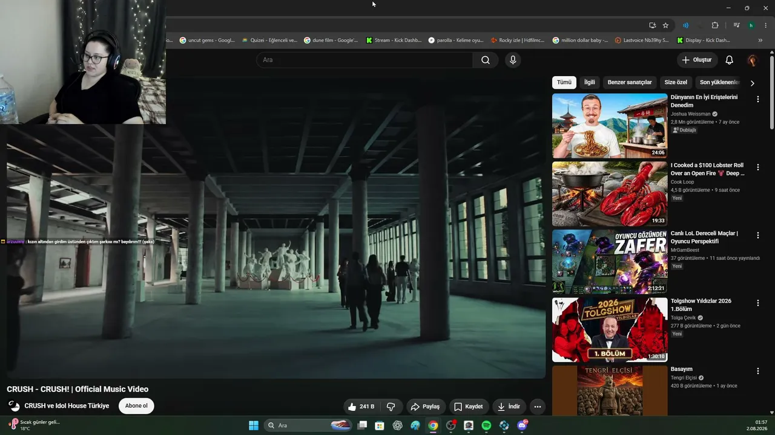Start voice search with the microphone icon
The image size is (775, 435).
click(x=513, y=60)
